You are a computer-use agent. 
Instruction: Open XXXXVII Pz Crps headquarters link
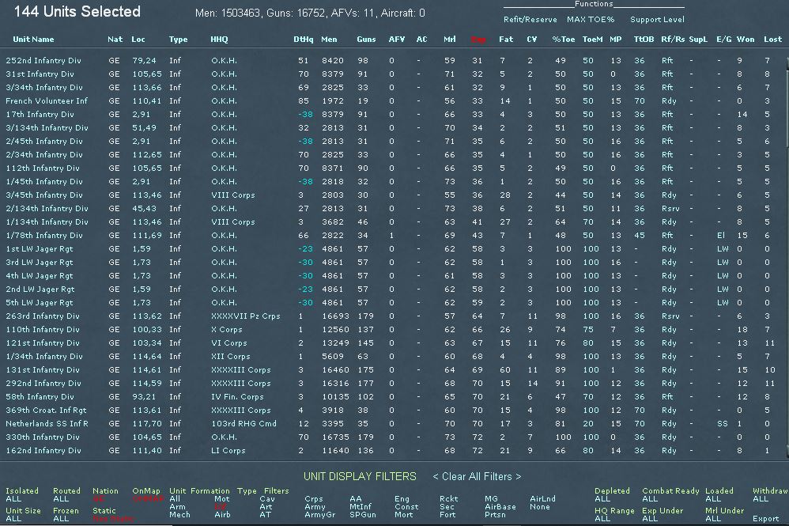pyautogui.click(x=246, y=316)
